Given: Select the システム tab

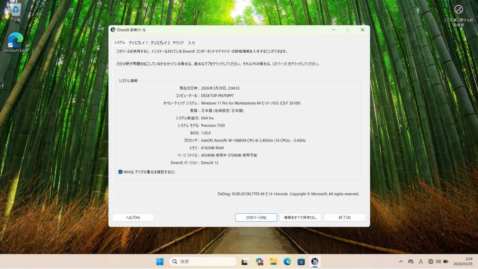Looking at the screenshot, I should 119,42.
